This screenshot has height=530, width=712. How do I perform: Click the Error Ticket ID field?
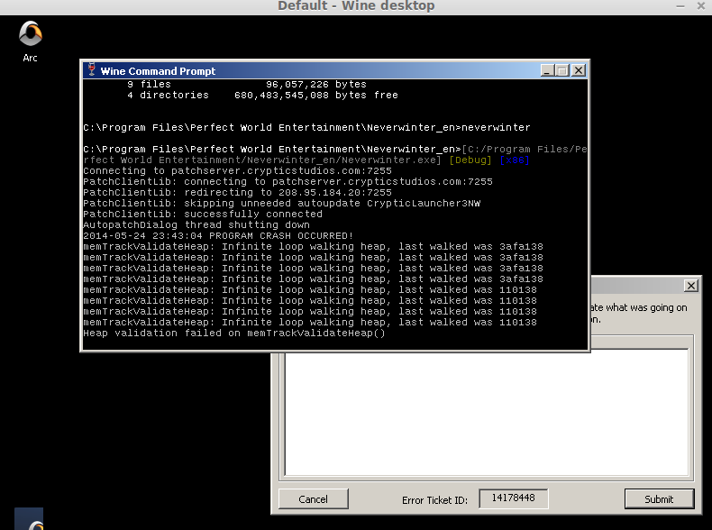514,498
